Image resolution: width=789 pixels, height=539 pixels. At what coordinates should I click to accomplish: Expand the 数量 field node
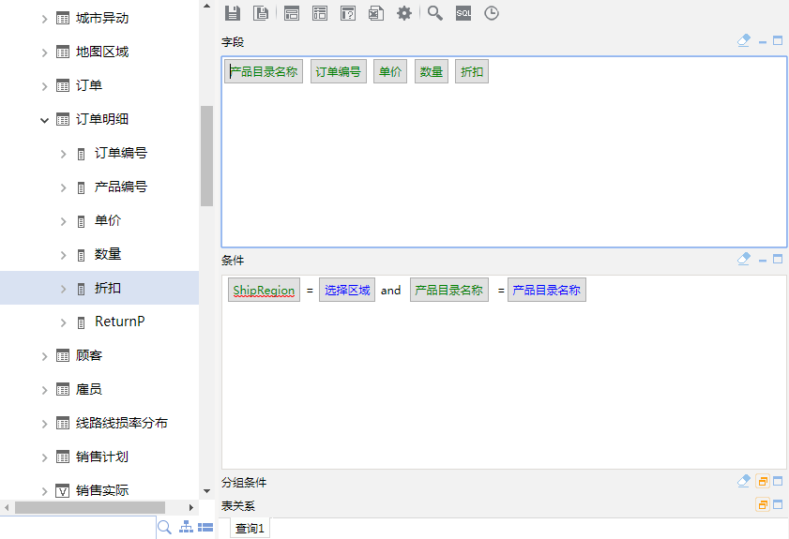[64, 255]
